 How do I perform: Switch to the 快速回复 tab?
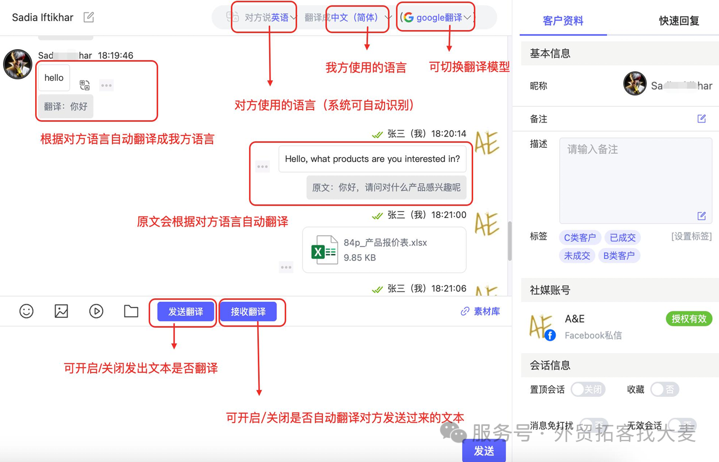(x=678, y=21)
